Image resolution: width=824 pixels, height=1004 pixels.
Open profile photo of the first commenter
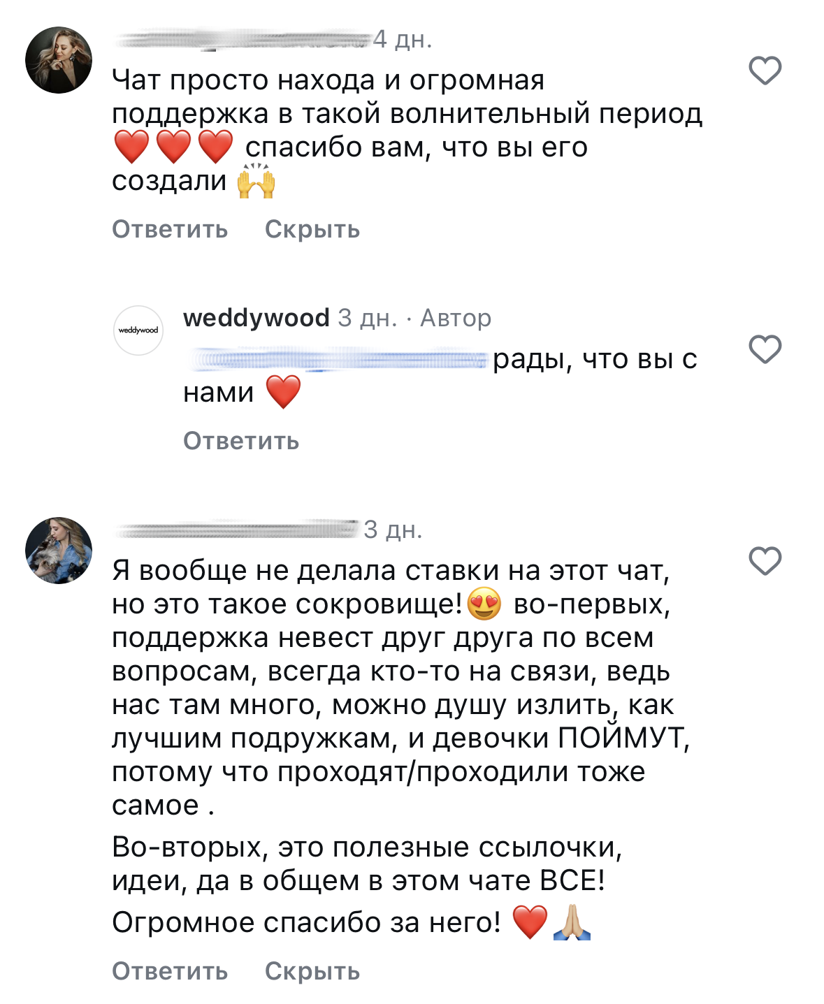pyautogui.click(x=59, y=61)
